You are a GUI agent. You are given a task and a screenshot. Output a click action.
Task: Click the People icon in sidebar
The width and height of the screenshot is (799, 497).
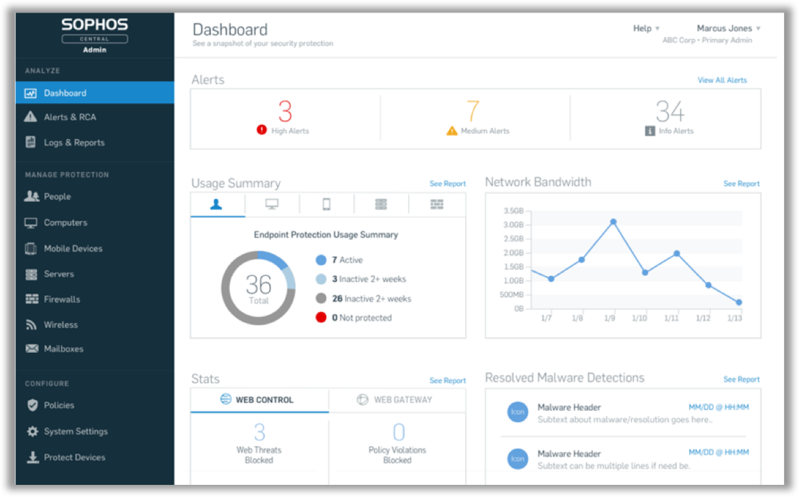click(32, 196)
